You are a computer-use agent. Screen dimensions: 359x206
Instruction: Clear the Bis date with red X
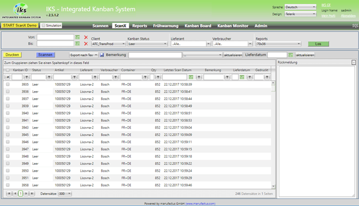click(x=86, y=43)
